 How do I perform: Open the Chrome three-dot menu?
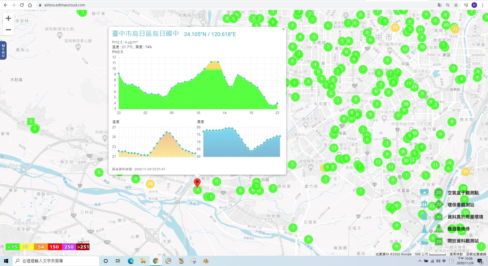click(x=482, y=5)
